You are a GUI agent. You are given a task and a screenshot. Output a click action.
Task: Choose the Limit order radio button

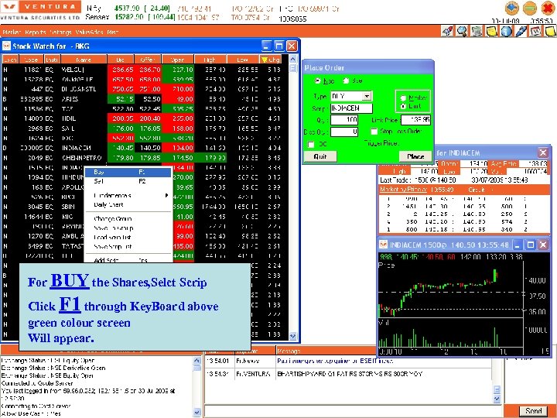tap(403, 106)
